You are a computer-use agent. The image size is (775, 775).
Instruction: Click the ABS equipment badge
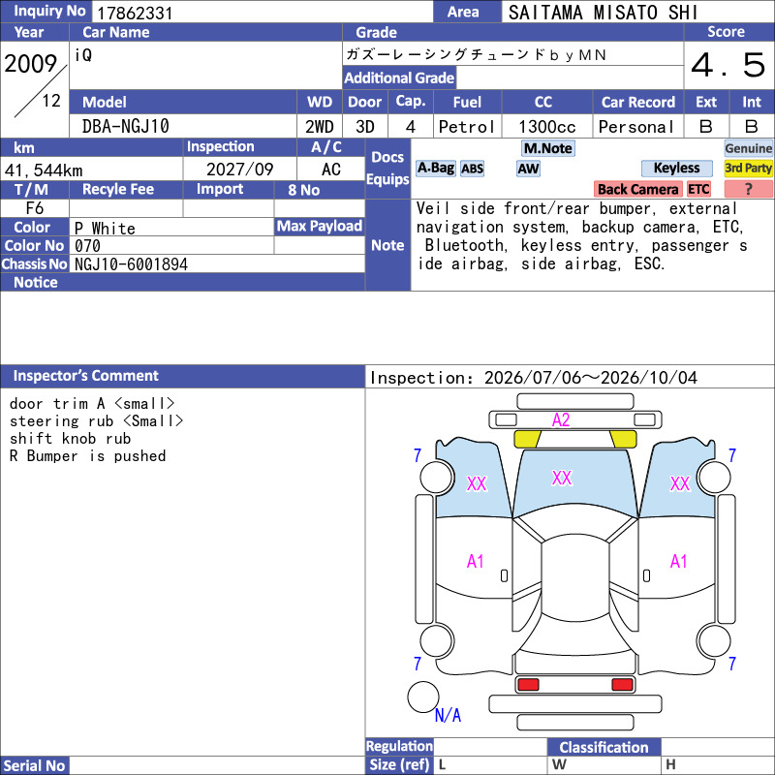[472, 169]
